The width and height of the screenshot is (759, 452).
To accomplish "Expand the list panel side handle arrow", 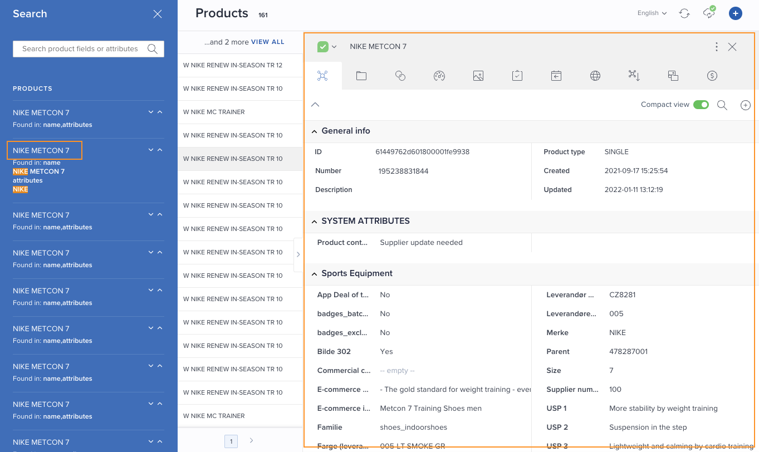I will [298, 254].
